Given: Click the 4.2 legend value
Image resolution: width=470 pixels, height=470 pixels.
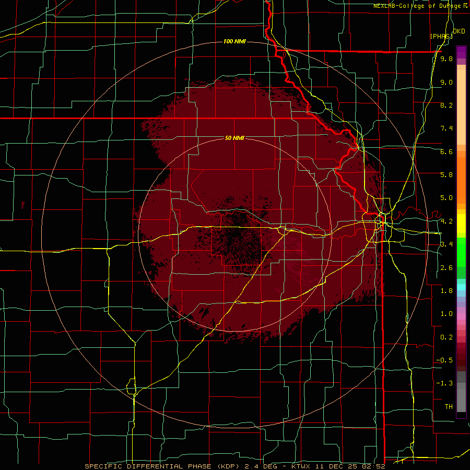Looking at the screenshot, I should [x=446, y=221].
